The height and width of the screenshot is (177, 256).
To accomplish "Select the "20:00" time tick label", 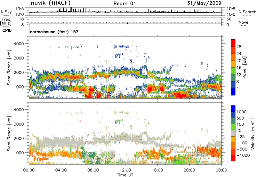I will pyautogui.click(x=189, y=170).
